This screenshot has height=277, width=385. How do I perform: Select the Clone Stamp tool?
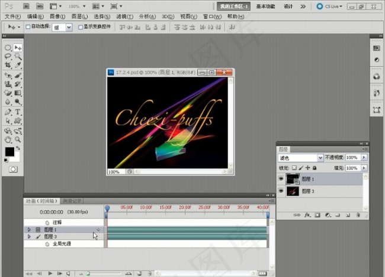pyautogui.click(x=8, y=84)
